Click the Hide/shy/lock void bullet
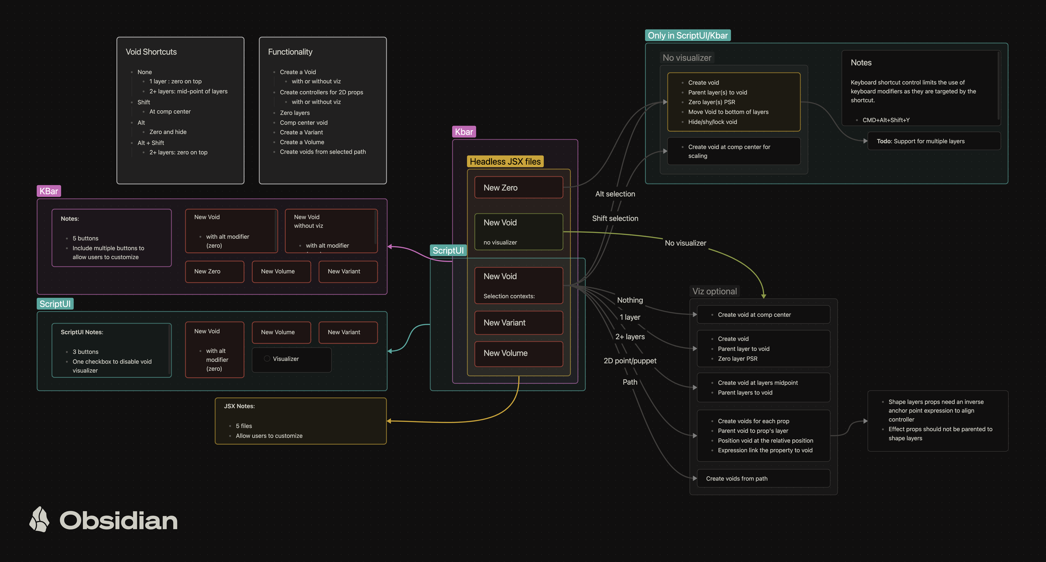The height and width of the screenshot is (562, 1046). point(712,122)
